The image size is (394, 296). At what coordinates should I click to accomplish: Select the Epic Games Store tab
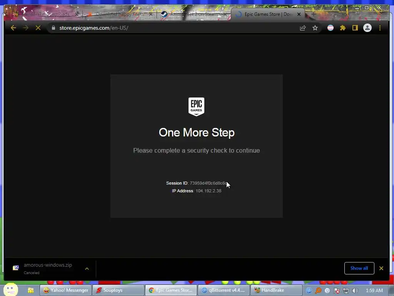pyautogui.click(x=268, y=14)
